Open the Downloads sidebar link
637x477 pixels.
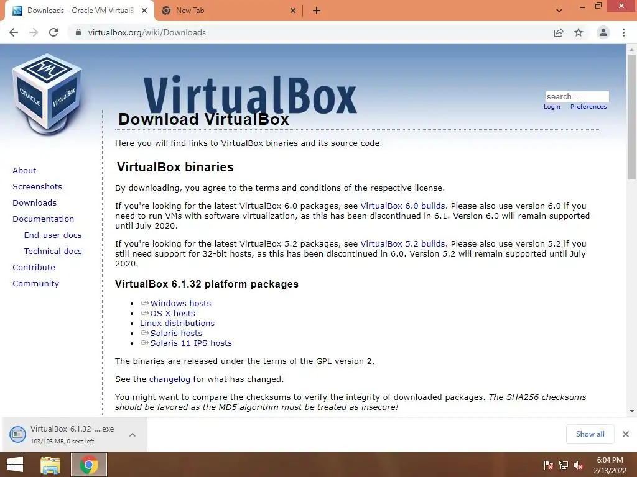[35, 203]
